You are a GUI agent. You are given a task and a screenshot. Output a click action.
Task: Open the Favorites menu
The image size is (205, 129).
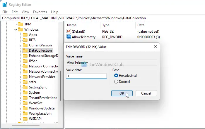tap(40, 12)
